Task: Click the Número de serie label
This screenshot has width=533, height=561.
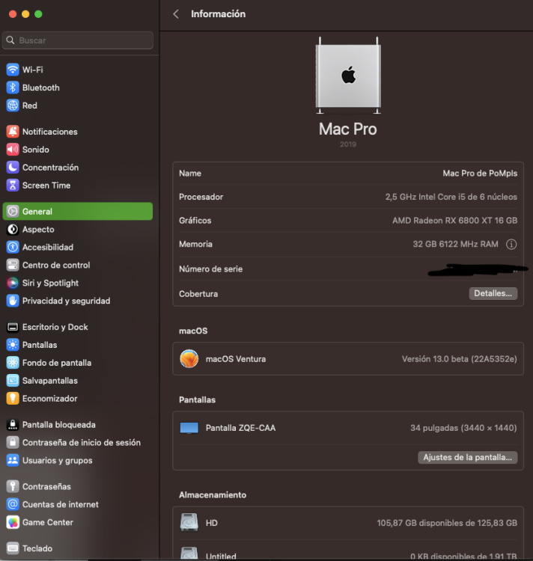Action: (x=211, y=269)
